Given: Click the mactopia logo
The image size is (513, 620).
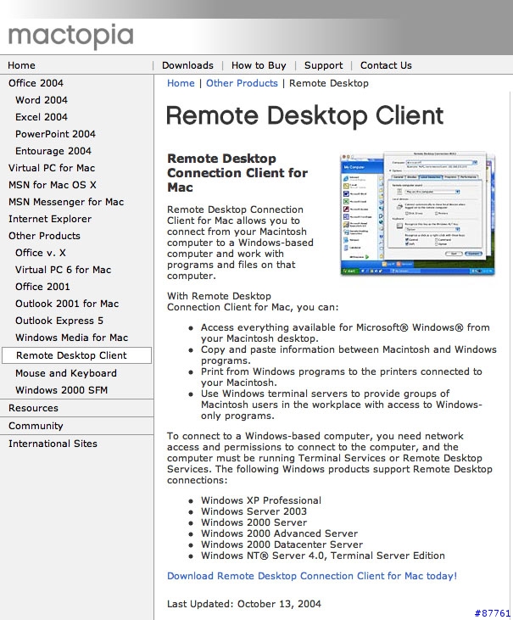Looking at the screenshot, I should pyautogui.click(x=70, y=36).
